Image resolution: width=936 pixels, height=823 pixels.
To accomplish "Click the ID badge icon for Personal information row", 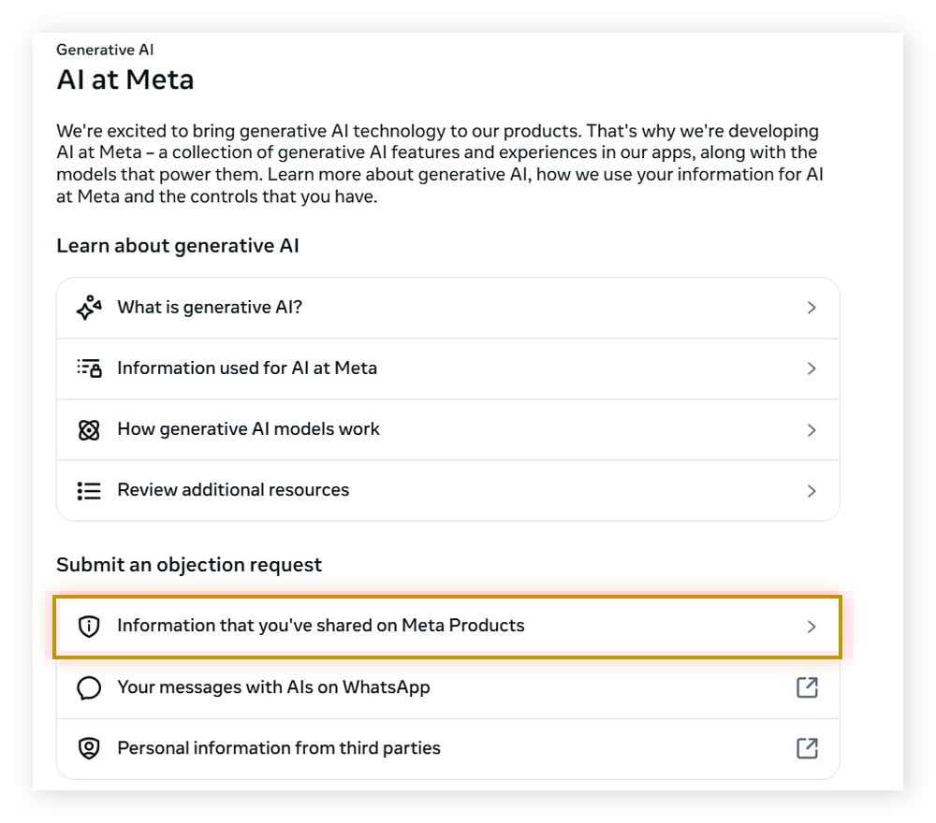I will pyautogui.click(x=87, y=748).
